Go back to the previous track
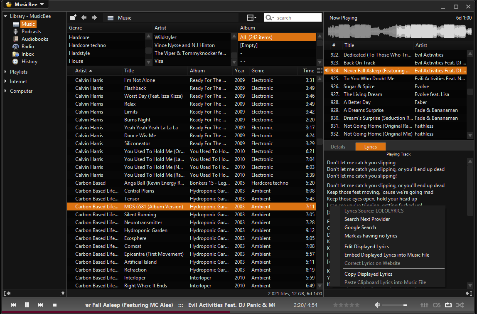The width and height of the screenshot is (477, 314). point(13,305)
